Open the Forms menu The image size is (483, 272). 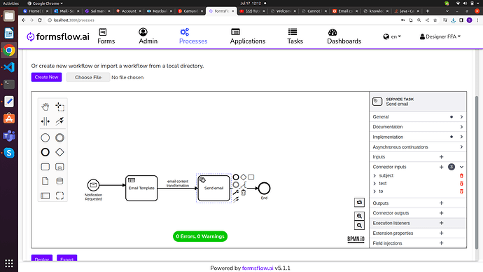[106, 36]
